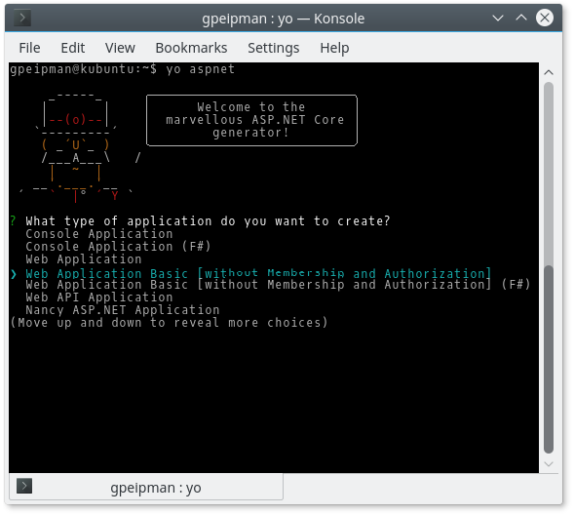574x515 pixels.
Task: Click the terminal icon in the bottom tab
Action: tap(24, 486)
